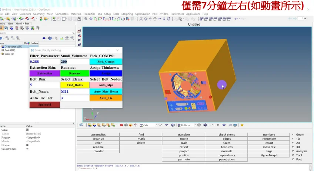Click the red delete X icon
314x171 pixels.
(x=121, y=125)
